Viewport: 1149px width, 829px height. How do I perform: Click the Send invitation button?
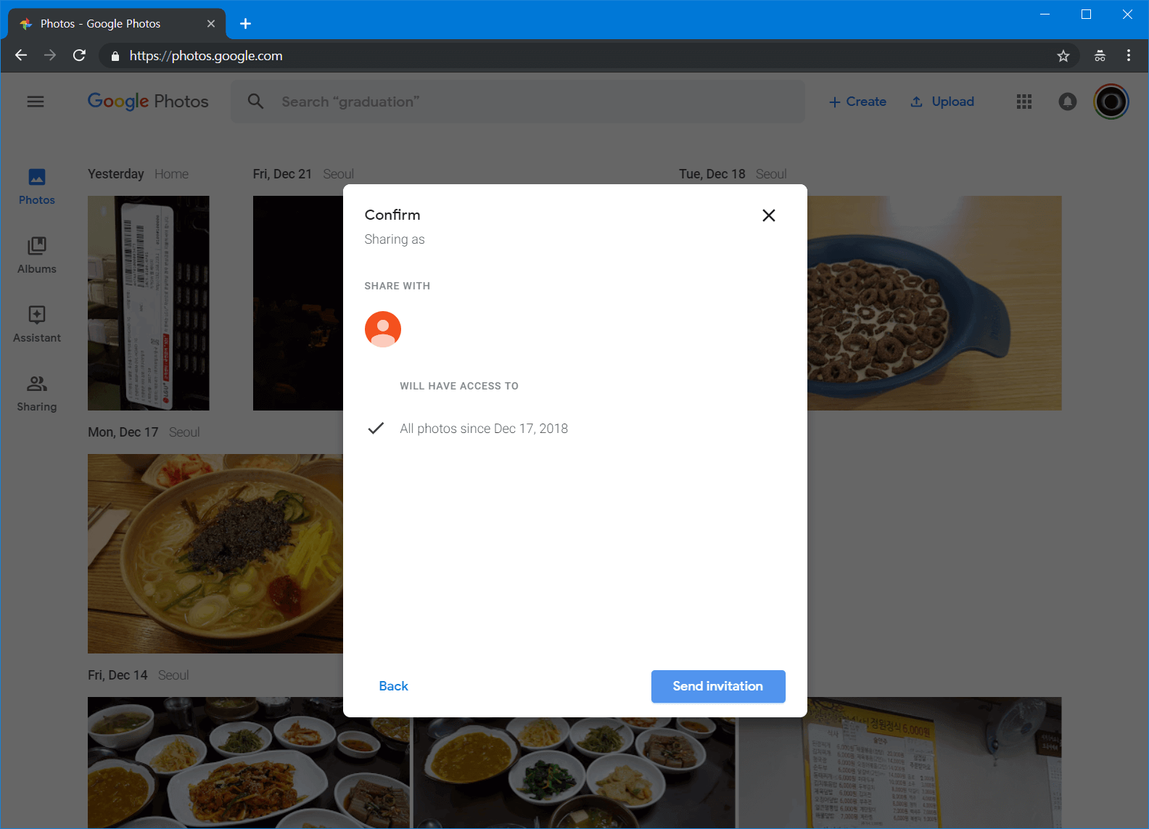717,686
